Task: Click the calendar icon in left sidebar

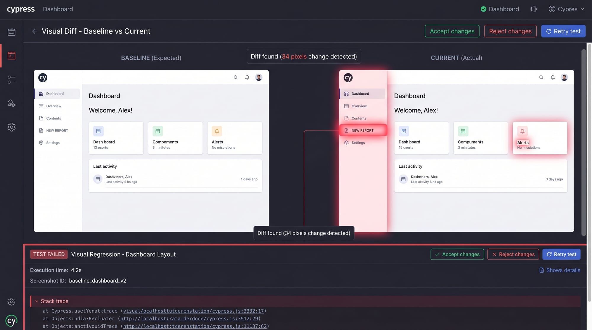Action: tap(12, 32)
